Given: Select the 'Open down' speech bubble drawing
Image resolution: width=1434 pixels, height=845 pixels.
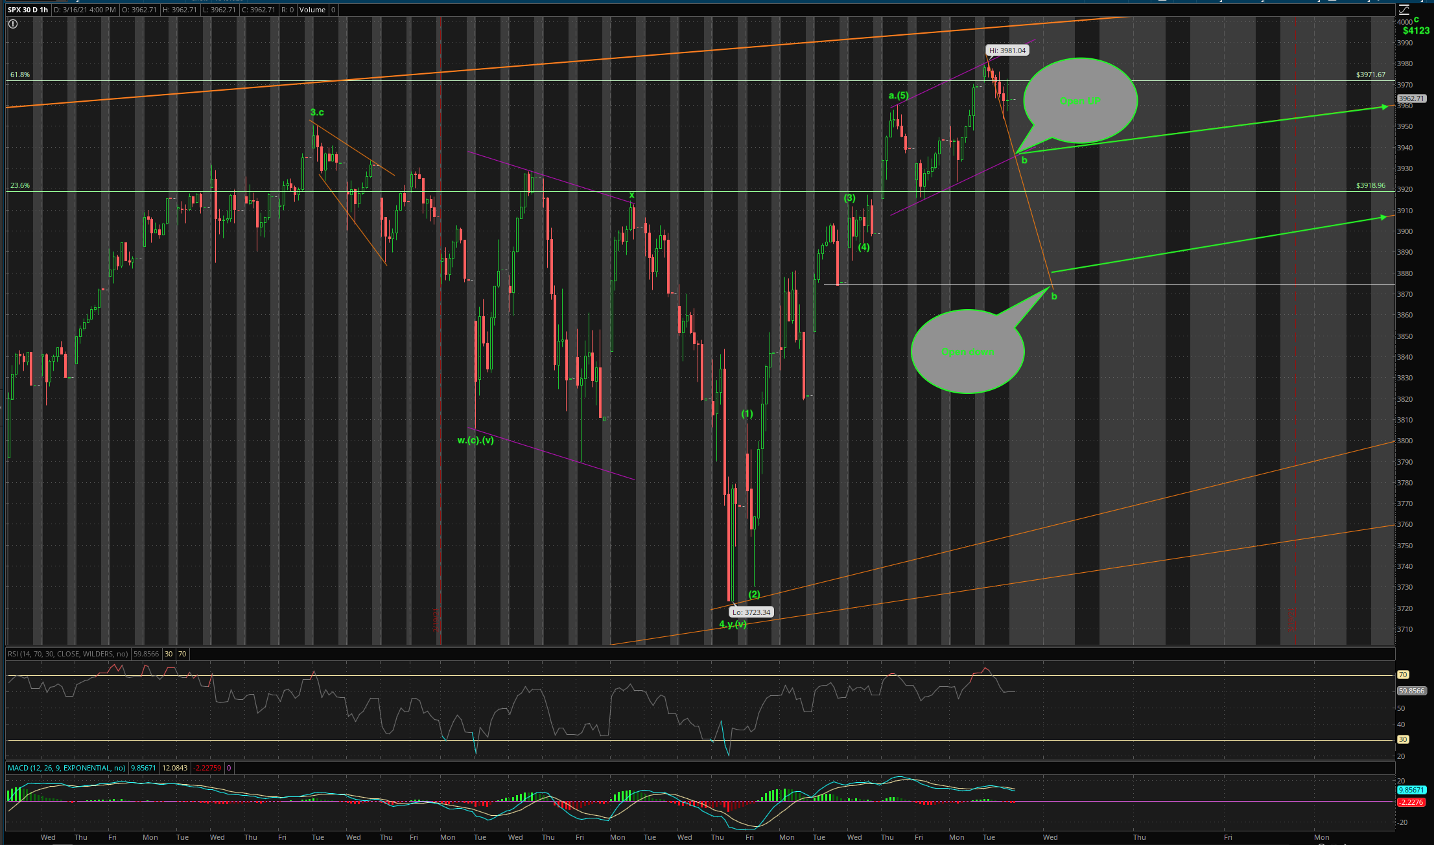Looking at the screenshot, I should pyautogui.click(x=967, y=352).
